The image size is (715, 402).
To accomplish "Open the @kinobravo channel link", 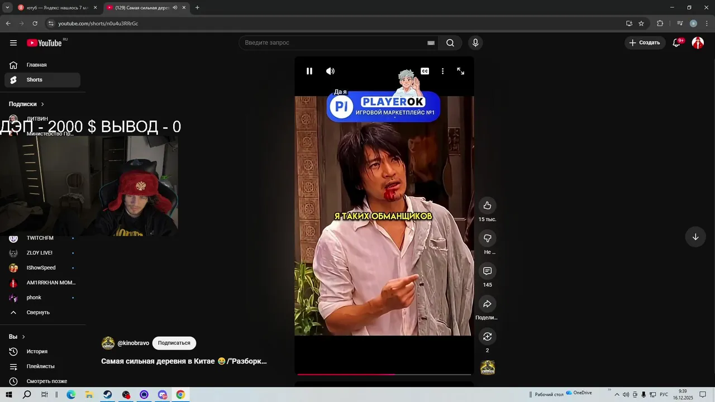I will click(133, 343).
